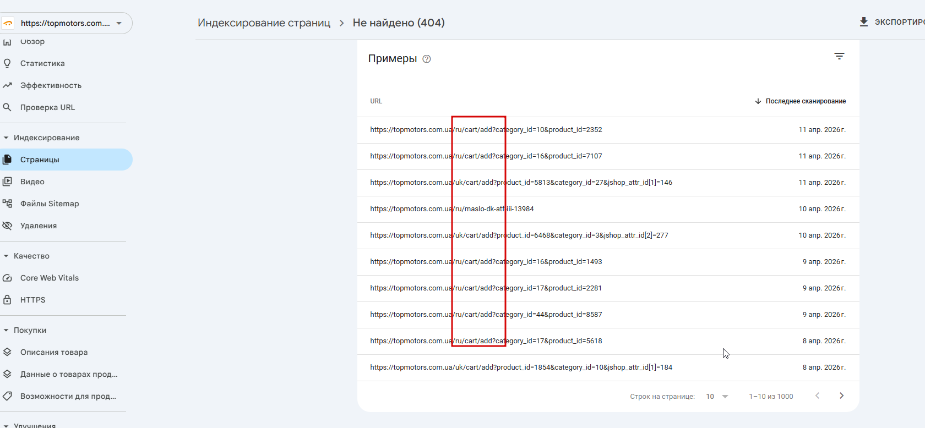The width and height of the screenshot is (925, 428).
Task: Click the Эффективность trend icon
Action: 7,85
